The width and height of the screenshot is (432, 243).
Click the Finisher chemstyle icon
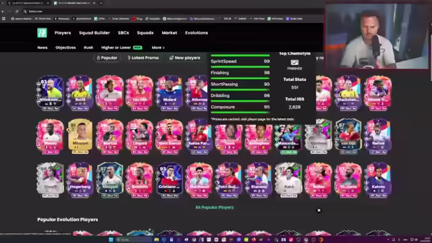[294, 63]
